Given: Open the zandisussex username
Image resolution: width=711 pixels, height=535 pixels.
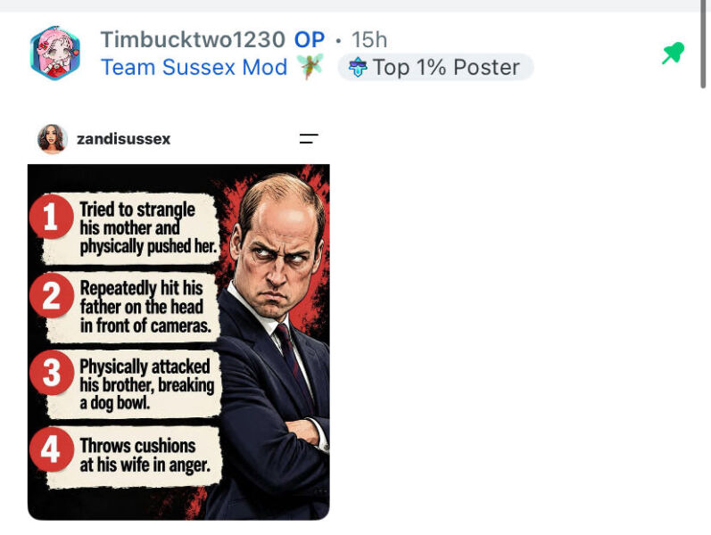Looking at the screenshot, I should click(x=123, y=139).
